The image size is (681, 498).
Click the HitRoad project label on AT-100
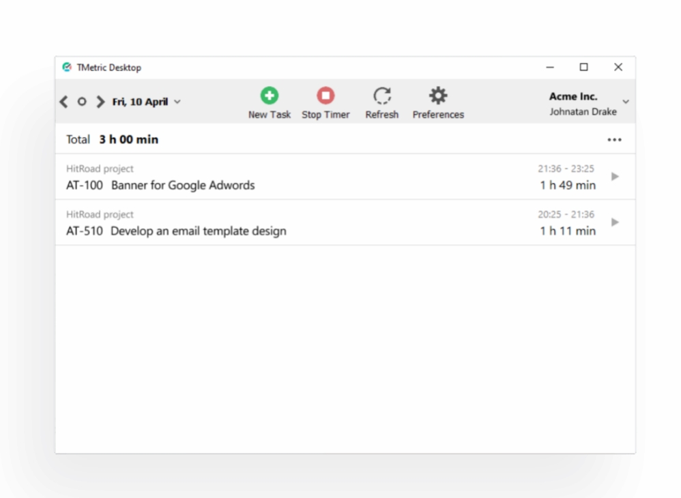100,169
